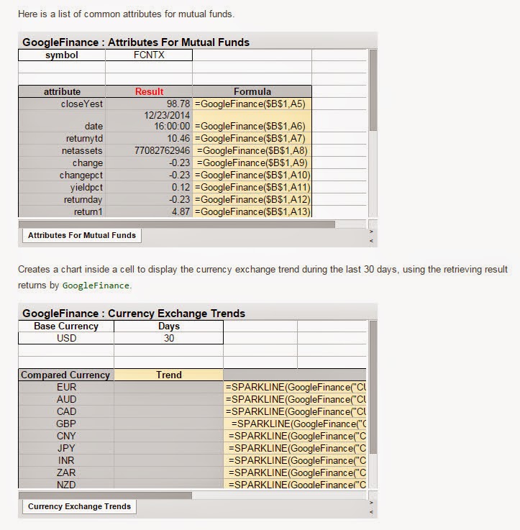Click the vertical scrollbar of the Currency Trends sheet
Screen dimensions: 520x530
point(373,387)
